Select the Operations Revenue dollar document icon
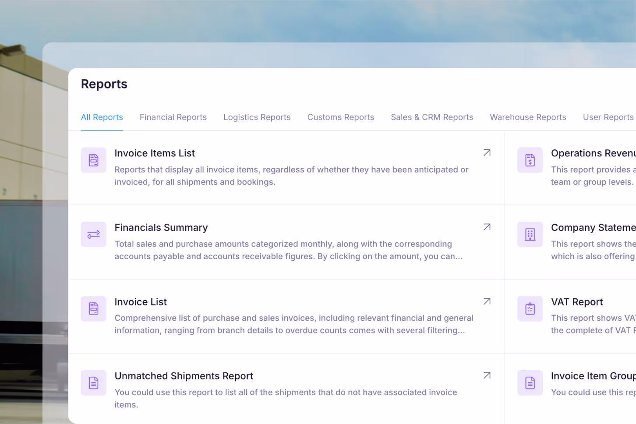 pos(530,160)
